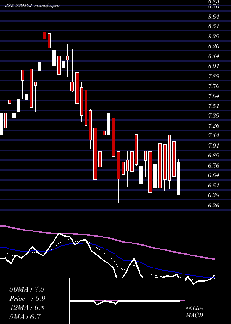Click the 6.26 price axis label

pyautogui.click(x=213, y=205)
